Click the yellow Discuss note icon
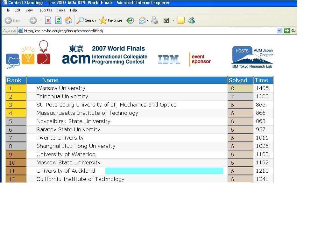Image resolution: width=318 pixels, height=241 pixels. tap(181, 20)
